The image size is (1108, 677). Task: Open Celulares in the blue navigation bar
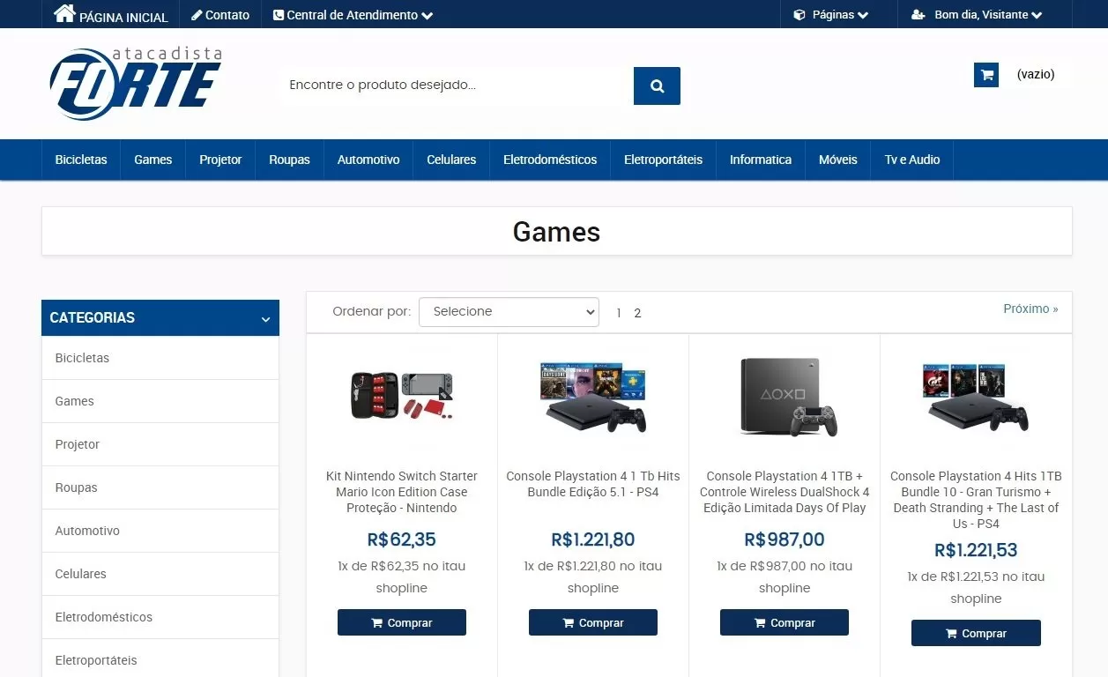(x=451, y=160)
